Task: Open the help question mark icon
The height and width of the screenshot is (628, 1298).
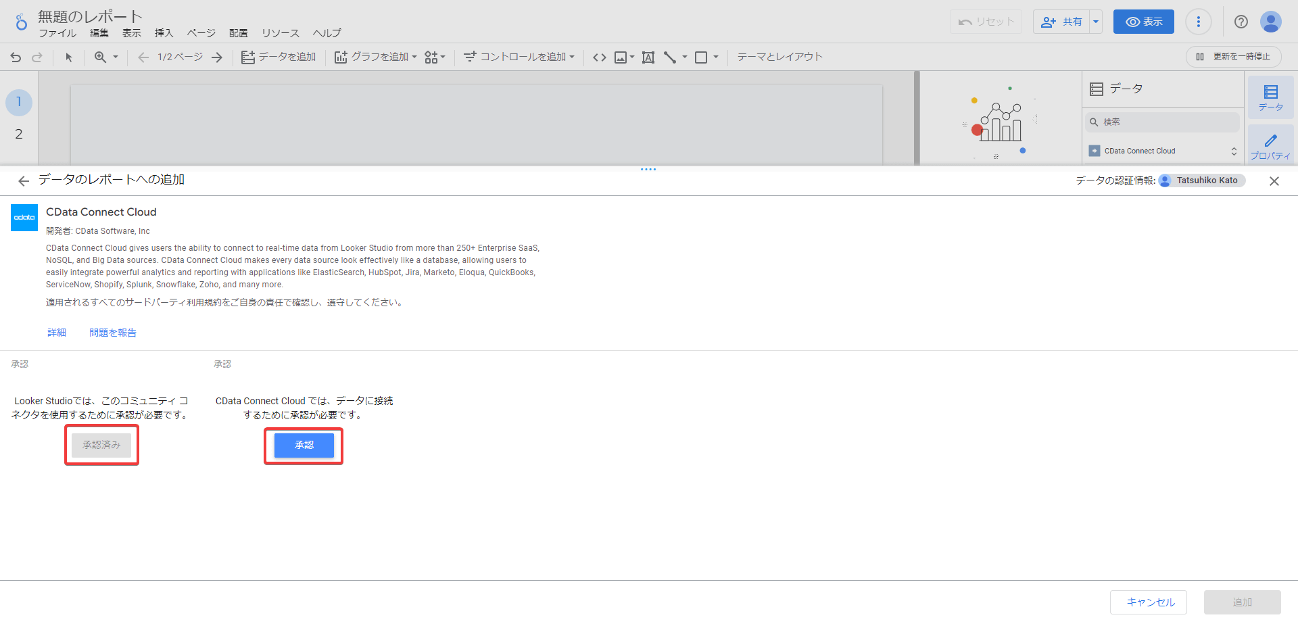Action: [x=1241, y=22]
